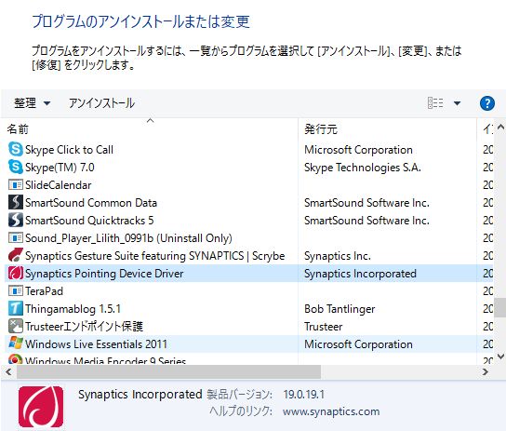Click the Skype(TM) 7.0 icon

[x=15, y=168]
